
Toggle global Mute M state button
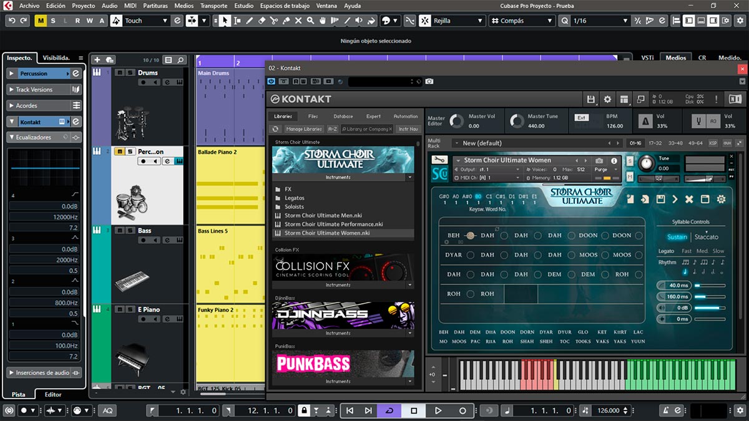(x=41, y=21)
